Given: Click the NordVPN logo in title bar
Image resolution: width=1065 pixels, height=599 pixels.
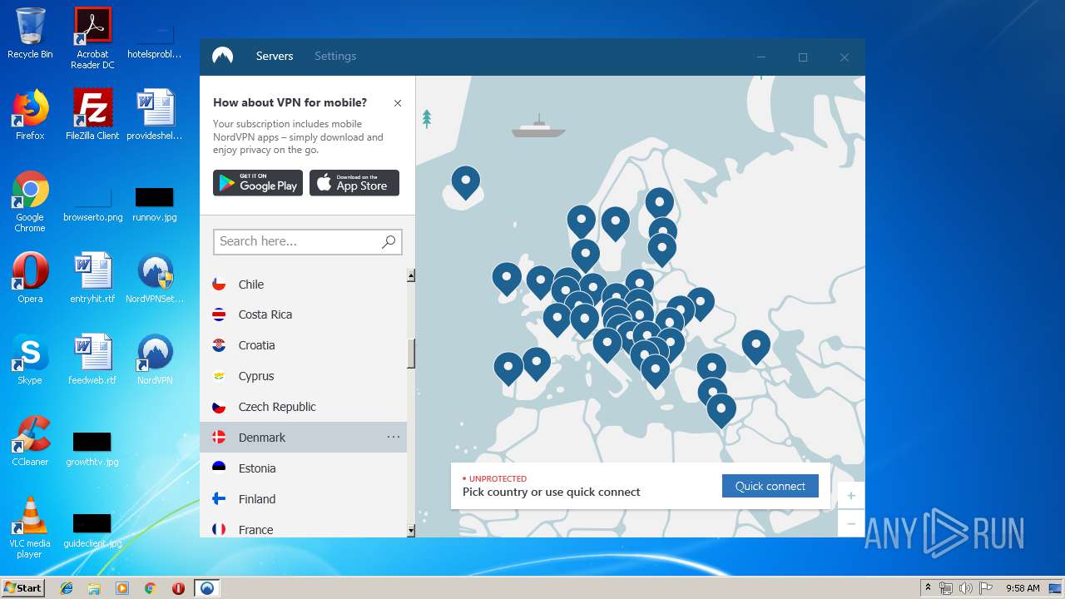Looking at the screenshot, I should (x=222, y=57).
